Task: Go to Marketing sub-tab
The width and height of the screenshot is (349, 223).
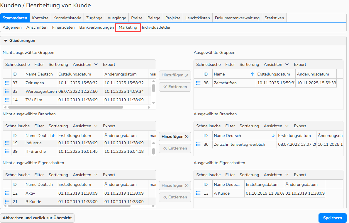Action: click(x=128, y=27)
